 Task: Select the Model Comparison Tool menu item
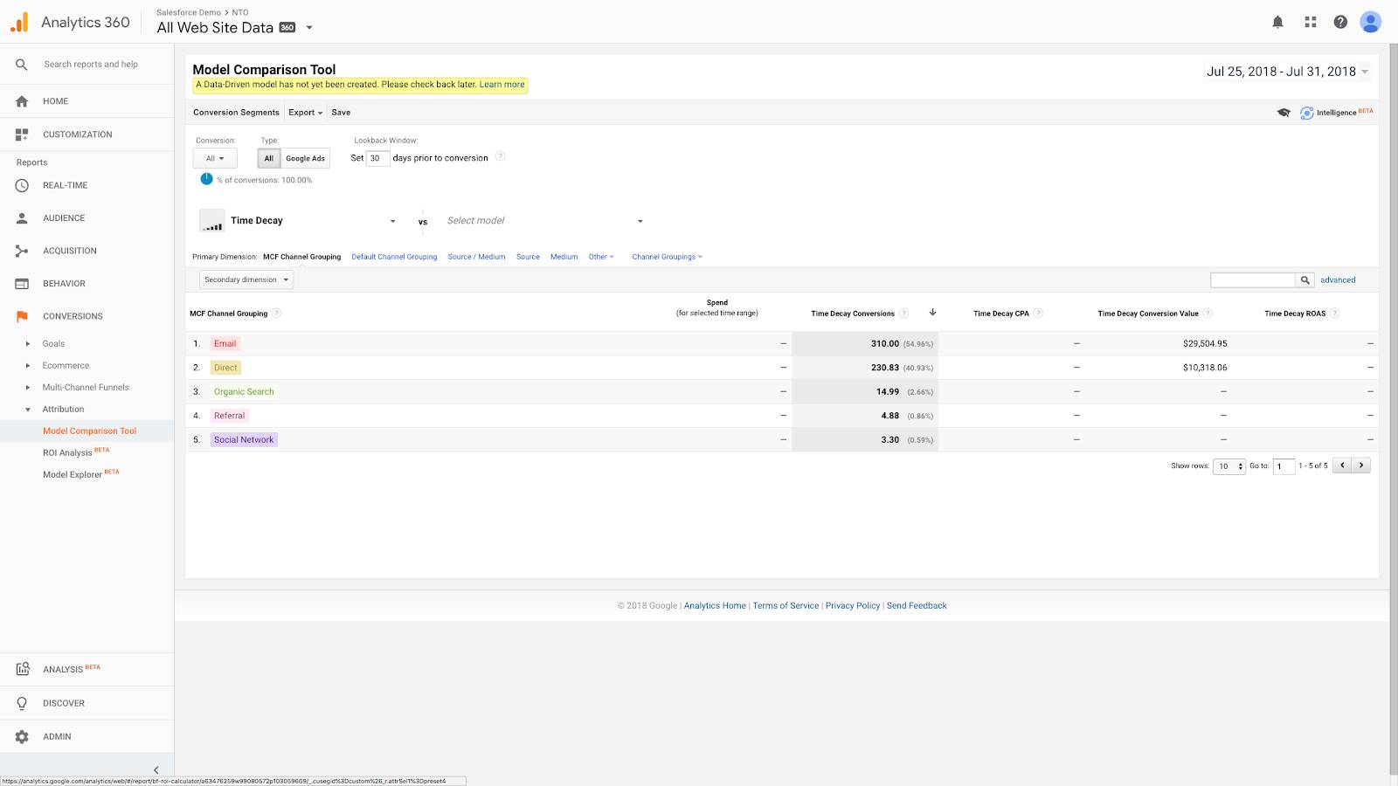coord(89,431)
